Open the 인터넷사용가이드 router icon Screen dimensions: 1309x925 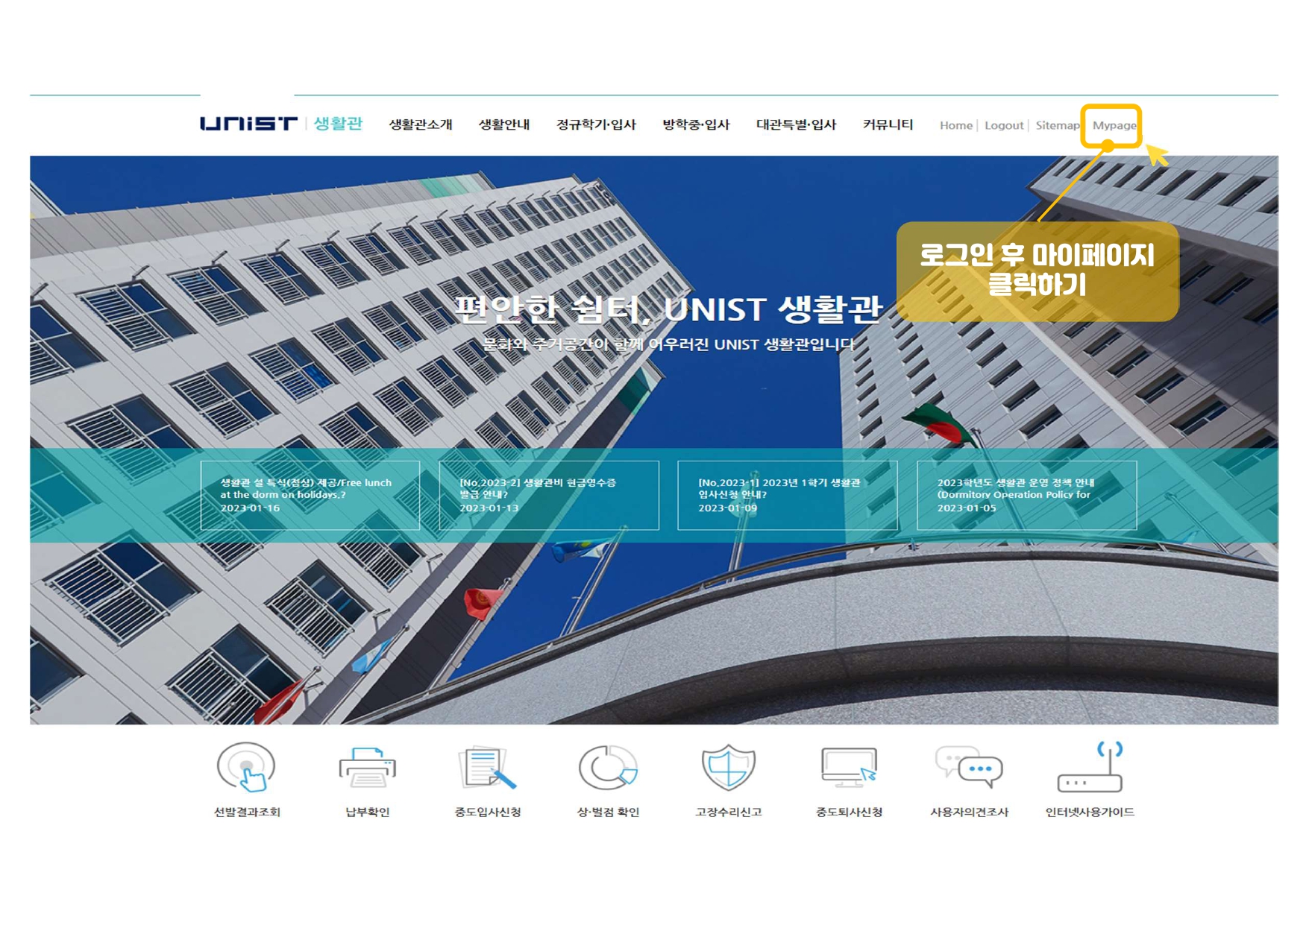pos(1090,768)
